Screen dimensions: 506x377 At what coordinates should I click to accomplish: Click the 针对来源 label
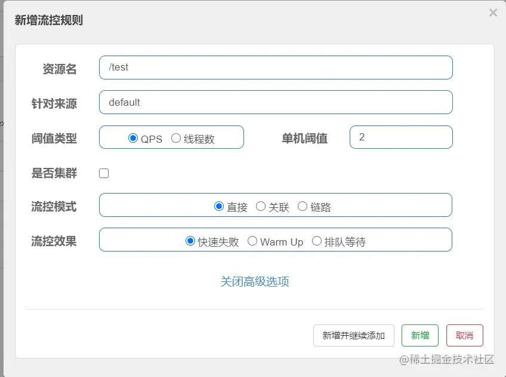54,104
